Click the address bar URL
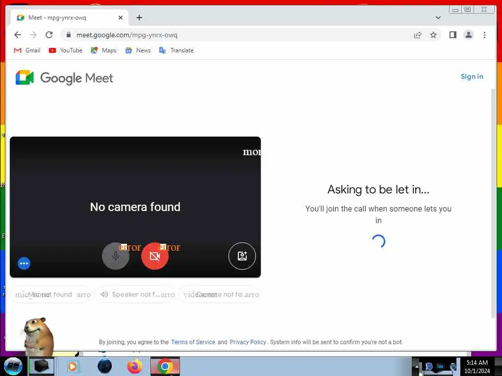502x376 pixels. point(127,35)
